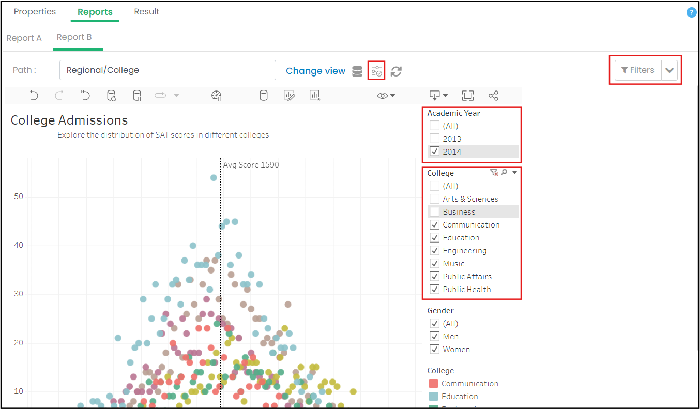Click the database icon beside Change view
700x409 pixels.
[x=357, y=71]
